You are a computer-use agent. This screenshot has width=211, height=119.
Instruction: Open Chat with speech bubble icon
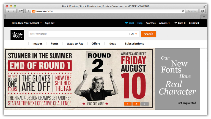pos(130,23)
